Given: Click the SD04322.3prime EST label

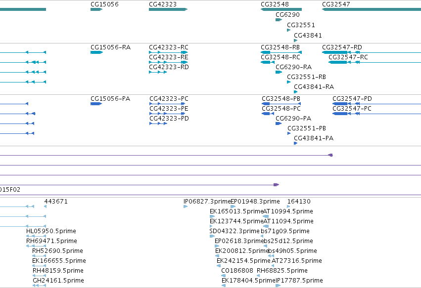Looking at the screenshot, I should (x=234, y=231).
